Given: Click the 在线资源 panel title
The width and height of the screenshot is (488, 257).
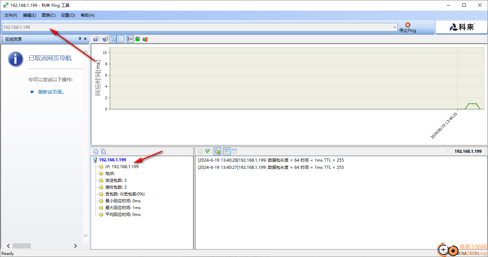Looking at the screenshot, I should (13, 39).
